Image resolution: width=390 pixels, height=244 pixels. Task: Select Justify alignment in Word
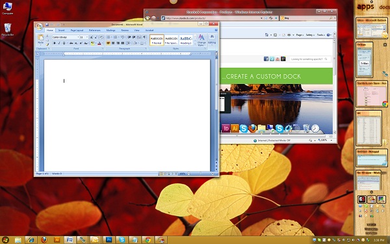123,44
